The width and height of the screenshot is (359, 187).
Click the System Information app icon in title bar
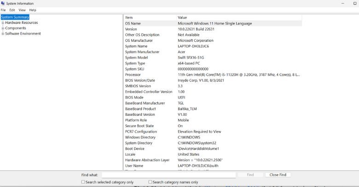[3, 3]
